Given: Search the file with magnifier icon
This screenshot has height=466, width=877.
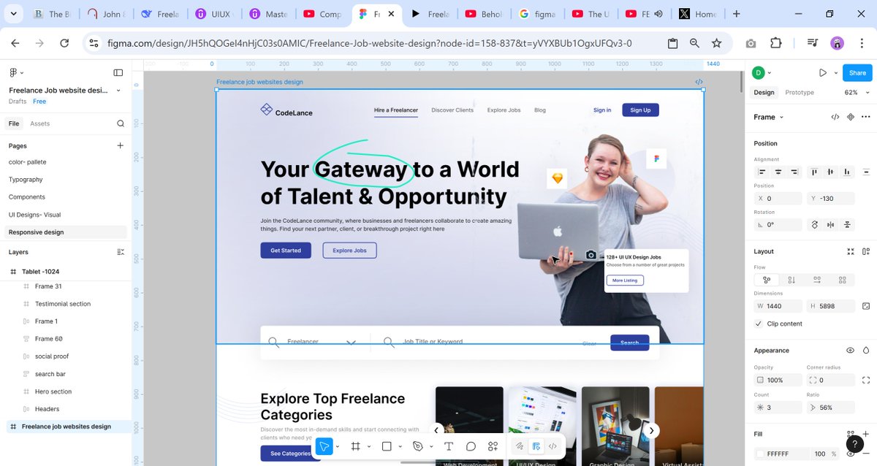Looking at the screenshot, I should pos(121,123).
